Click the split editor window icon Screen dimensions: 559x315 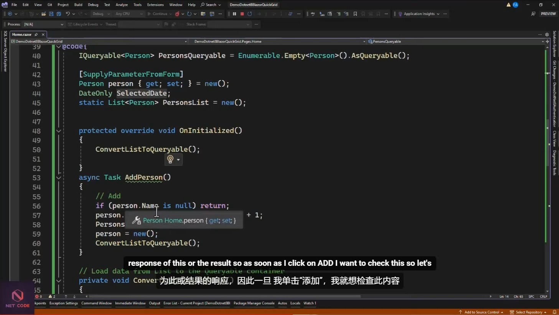pyautogui.click(x=547, y=41)
